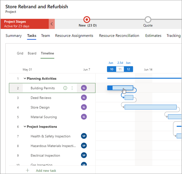Viewport: 182px width, 174px height.
Task: Select the Store Design task row
Action: coord(52,107)
